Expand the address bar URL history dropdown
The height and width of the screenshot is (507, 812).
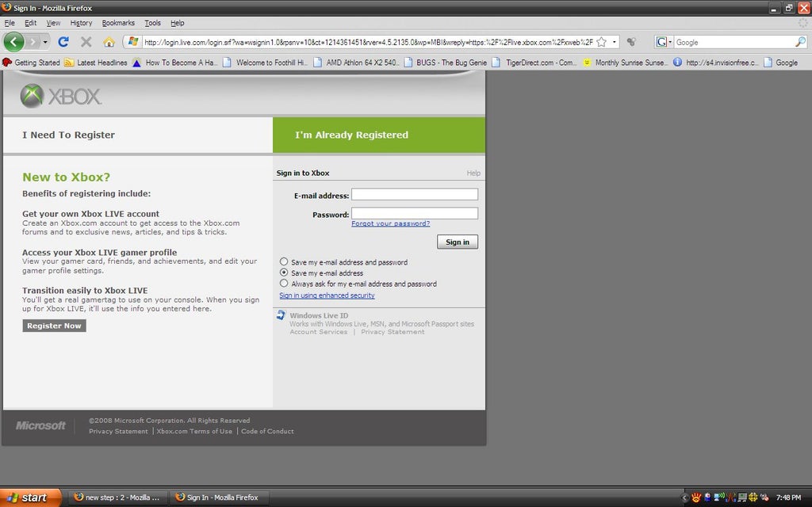614,42
